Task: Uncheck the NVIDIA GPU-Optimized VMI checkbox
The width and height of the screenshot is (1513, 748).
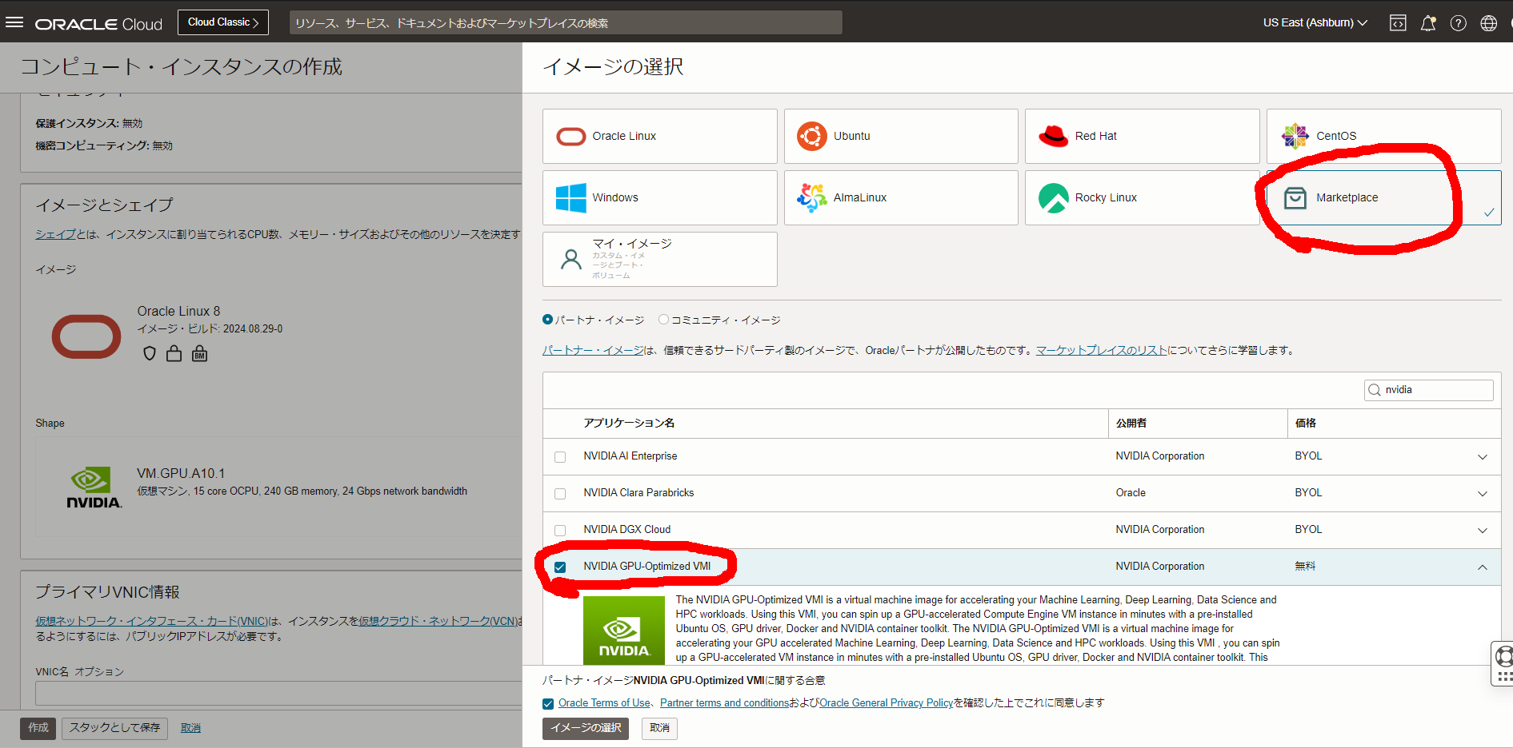Action: coord(560,567)
